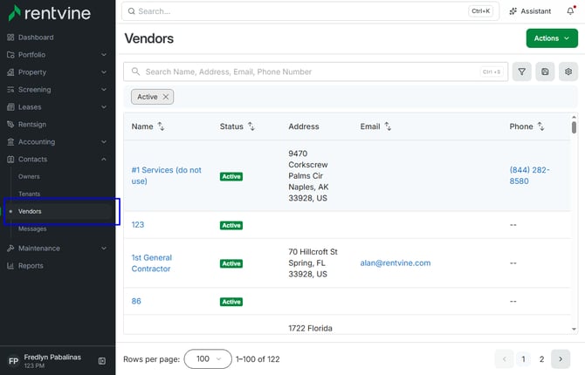Click the rentvine logo
The image size is (585, 375).
tap(50, 13)
